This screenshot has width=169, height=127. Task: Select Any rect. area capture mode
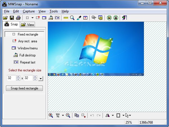pyautogui.click(x=25, y=41)
